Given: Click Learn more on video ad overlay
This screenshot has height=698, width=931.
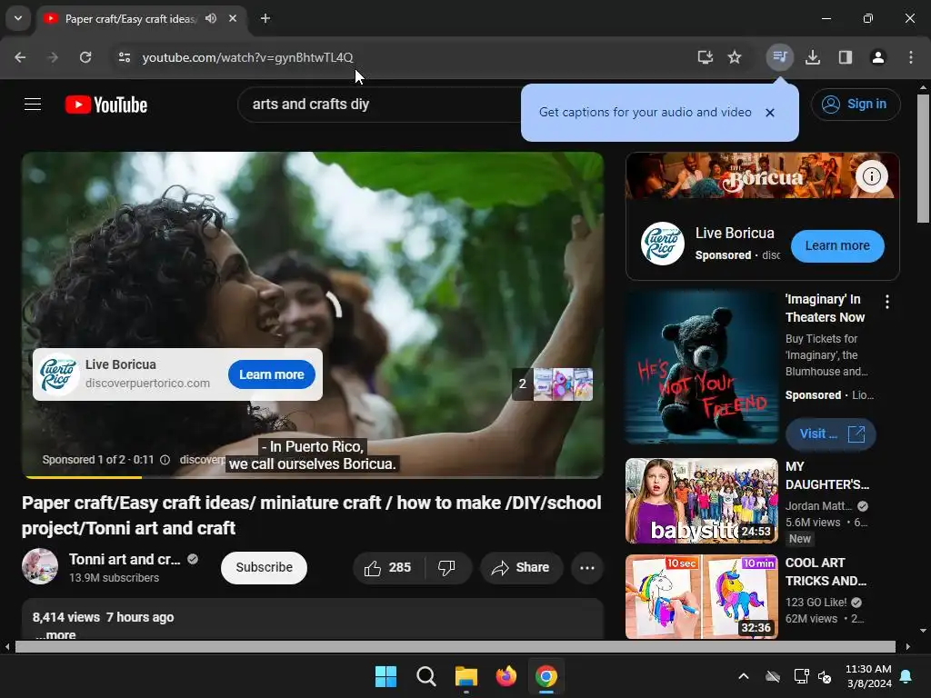Looking at the screenshot, I should pyautogui.click(x=271, y=374).
